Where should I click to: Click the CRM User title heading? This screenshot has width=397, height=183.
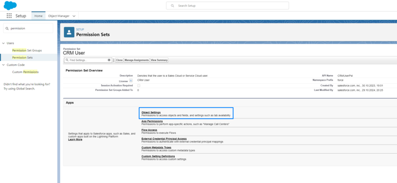(74, 53)
